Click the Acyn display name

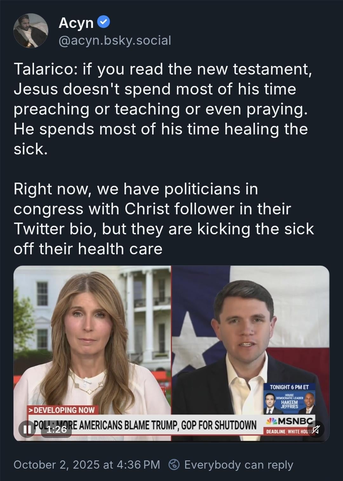tap(76, 23)
